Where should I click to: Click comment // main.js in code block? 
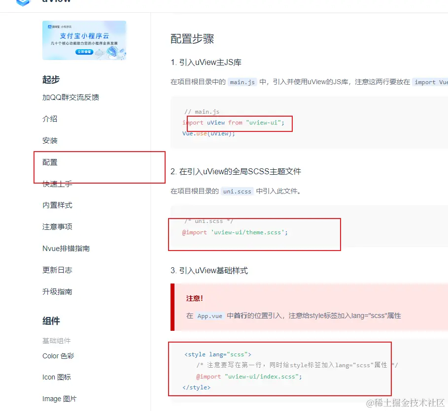point(202,112)
